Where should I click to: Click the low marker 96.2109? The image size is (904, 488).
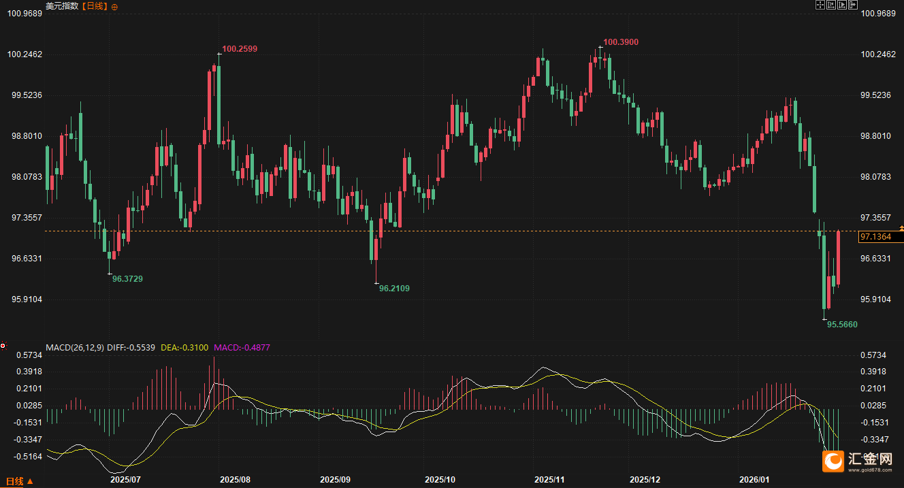coord(394,289)
